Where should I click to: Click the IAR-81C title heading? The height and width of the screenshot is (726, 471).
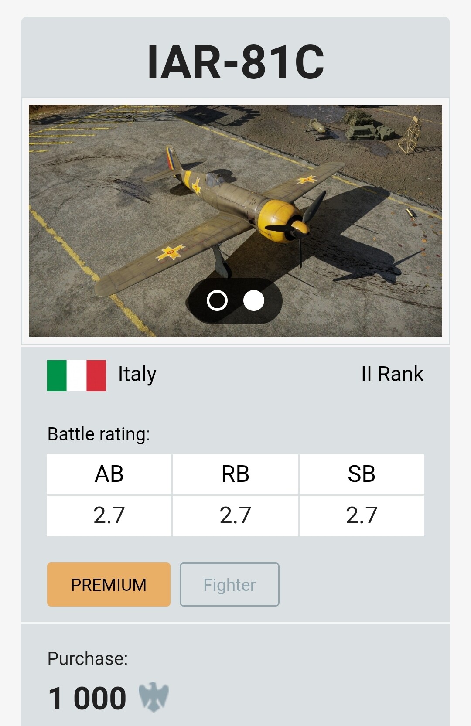(235, 62)
